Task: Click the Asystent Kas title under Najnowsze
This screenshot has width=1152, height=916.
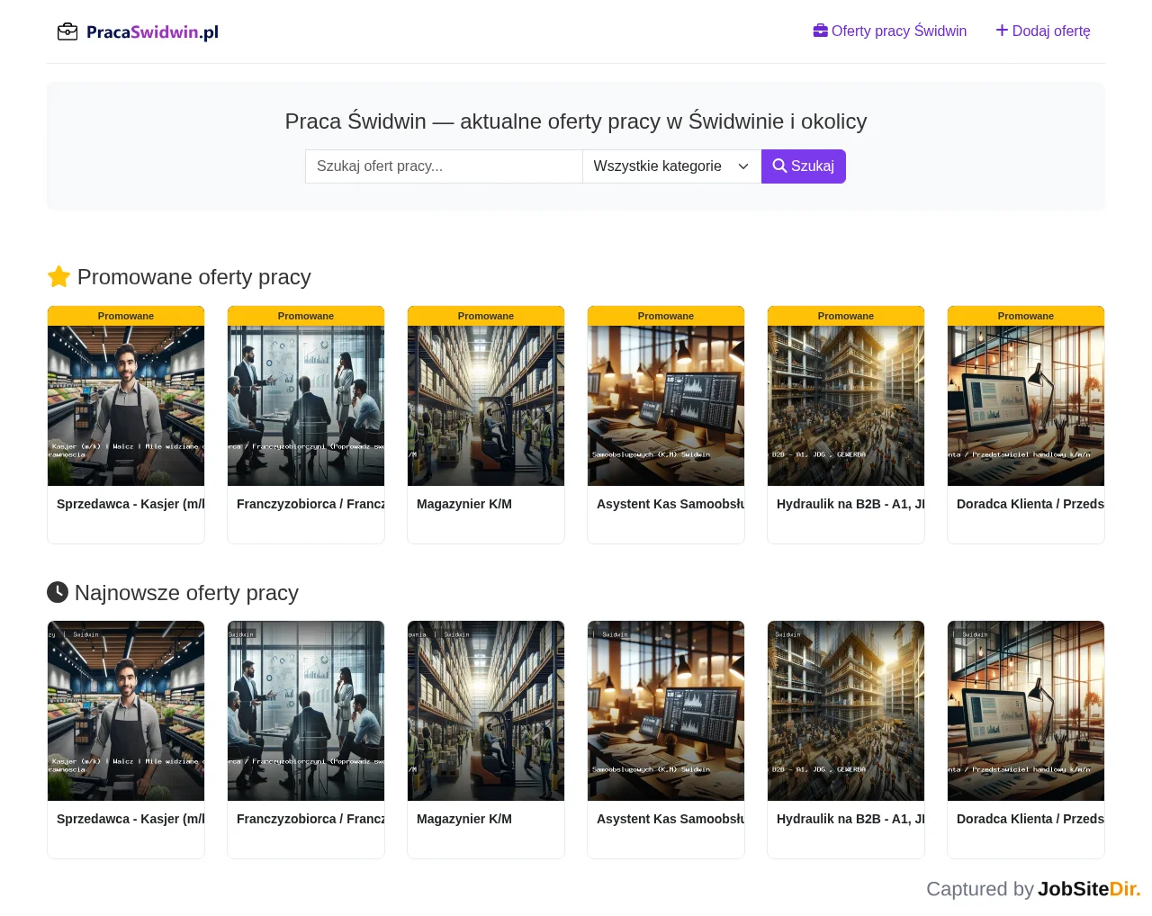Action: (x=670, y=819)
